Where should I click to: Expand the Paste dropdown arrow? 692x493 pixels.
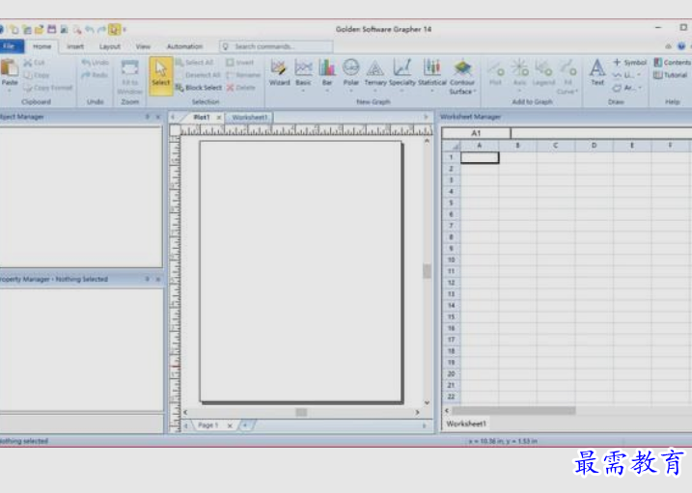tap(10, 91)
